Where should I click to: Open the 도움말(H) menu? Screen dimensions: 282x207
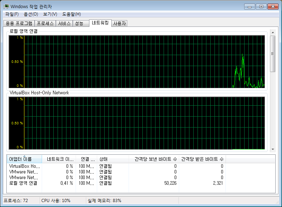[72, 14]
